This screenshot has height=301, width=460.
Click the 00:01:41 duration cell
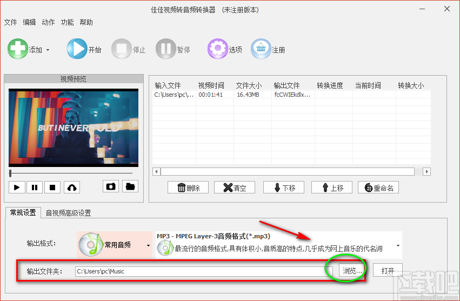tap(211, 95)
